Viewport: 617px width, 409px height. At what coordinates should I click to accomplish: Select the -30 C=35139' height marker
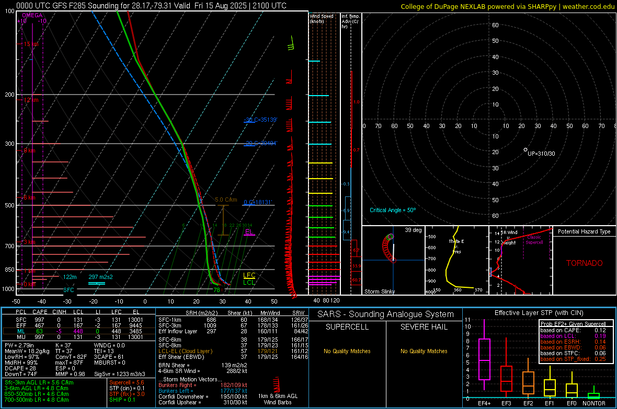pyautogui.click(x=260, y=120)
